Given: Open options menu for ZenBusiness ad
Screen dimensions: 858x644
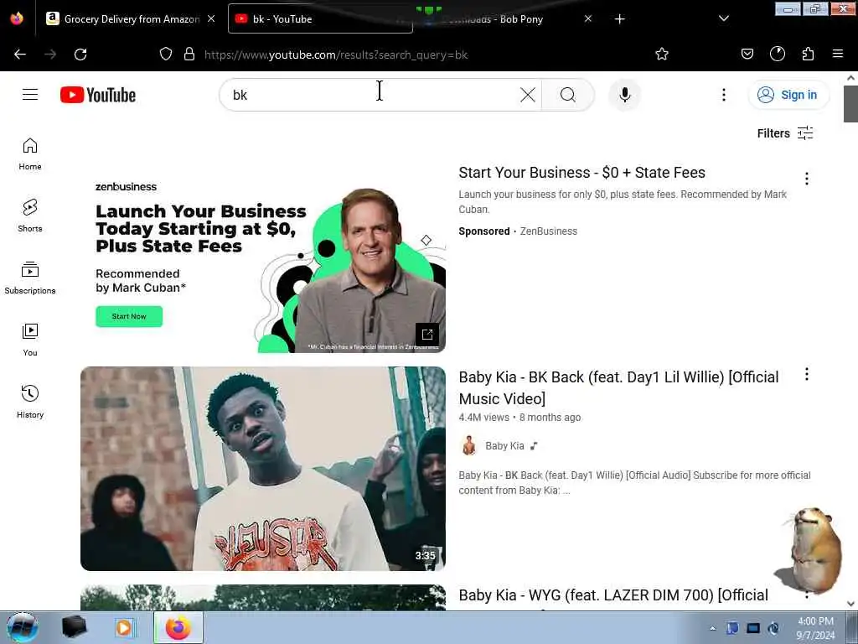Looking at the screenshot, I should [x=807, y=179].
